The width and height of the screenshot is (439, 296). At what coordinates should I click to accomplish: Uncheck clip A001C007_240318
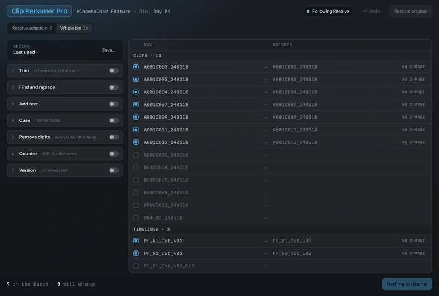pos(136,104)
